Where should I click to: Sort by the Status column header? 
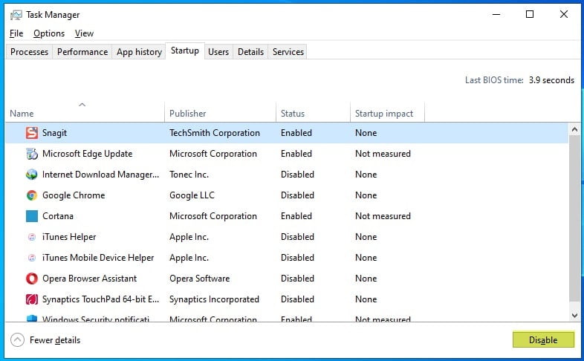(x=313, y=113)
